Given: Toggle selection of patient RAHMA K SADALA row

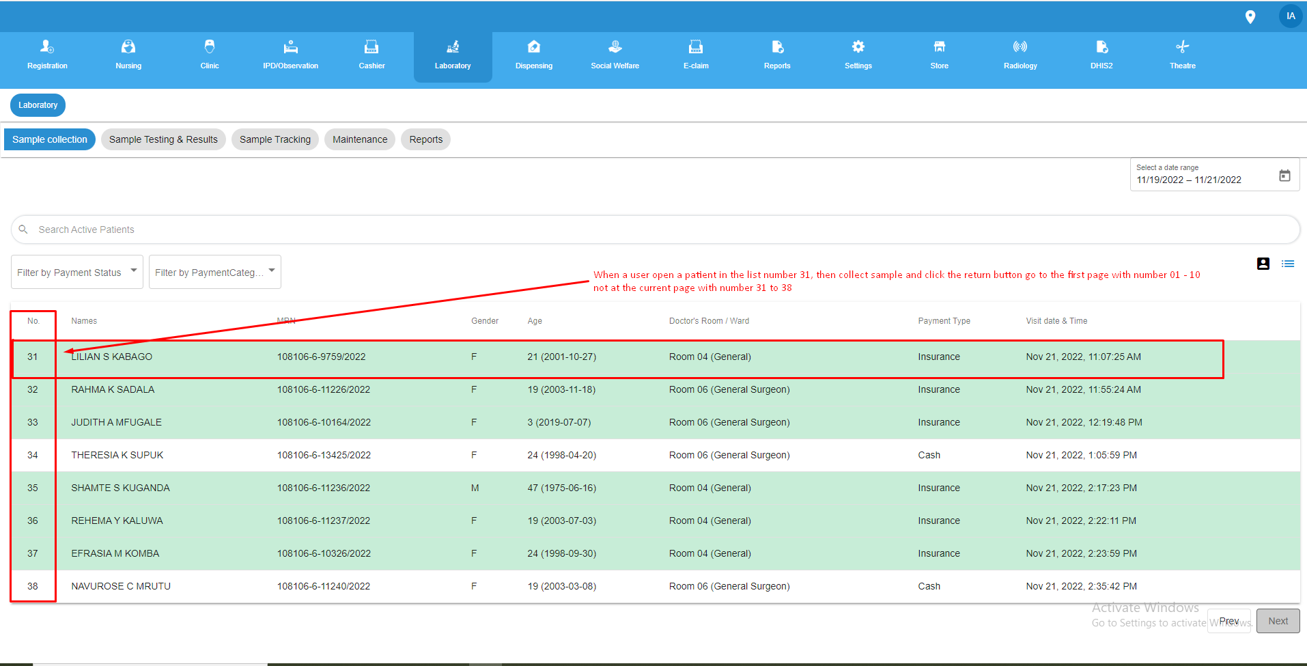Looking at the screenshot, I should [x=410, y=389].
